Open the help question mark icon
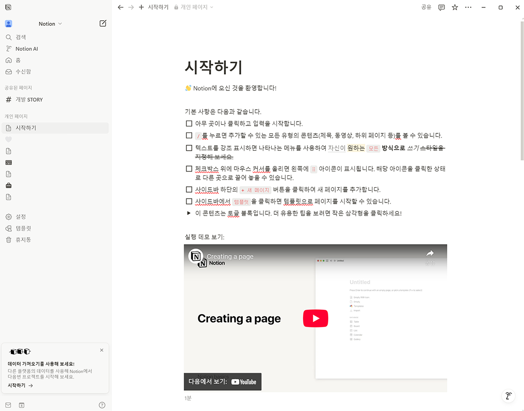 102,405
